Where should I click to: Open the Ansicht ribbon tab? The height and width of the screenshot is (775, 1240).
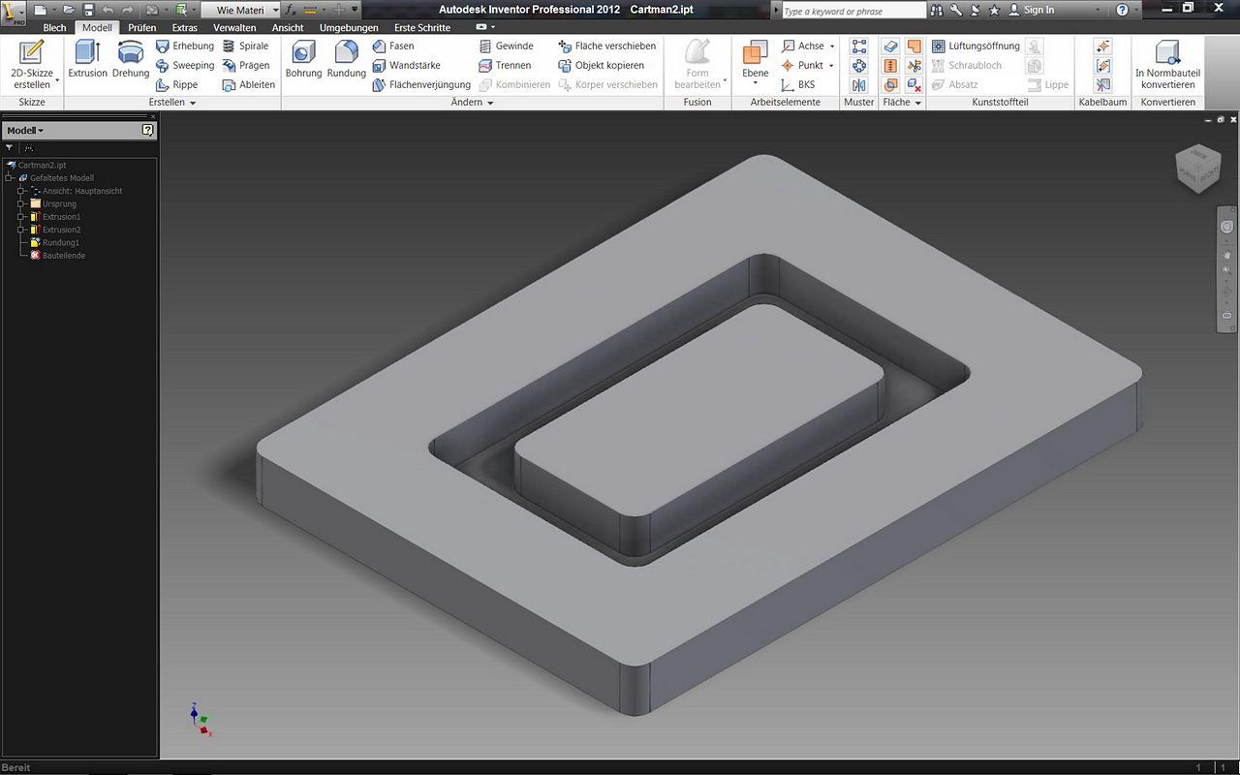point(288,27)
